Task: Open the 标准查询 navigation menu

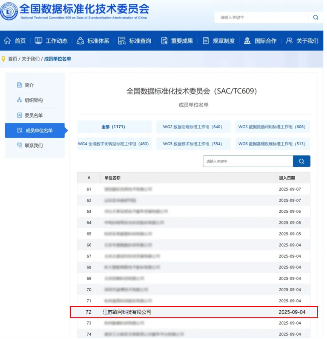Action: (135, 41)
